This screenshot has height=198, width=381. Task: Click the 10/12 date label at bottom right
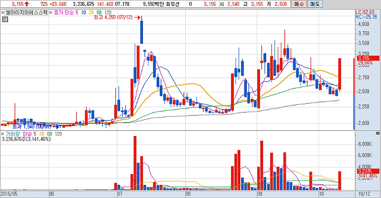coord(364,194)
